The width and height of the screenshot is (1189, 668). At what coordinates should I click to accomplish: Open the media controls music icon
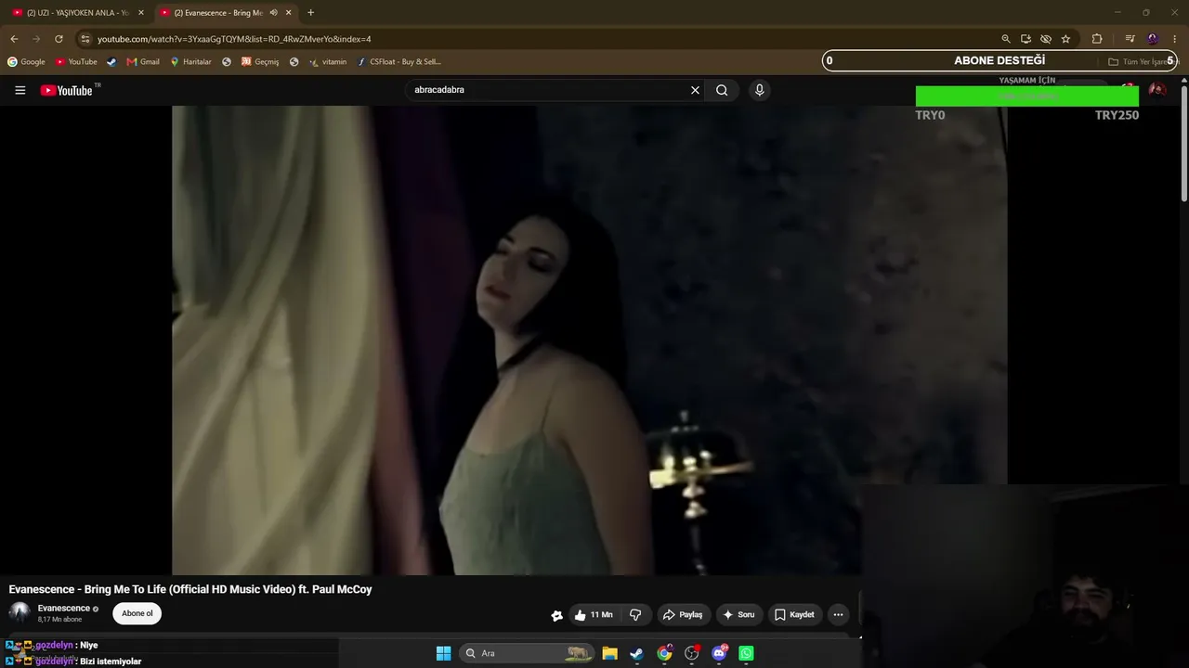coord(1130,39)
